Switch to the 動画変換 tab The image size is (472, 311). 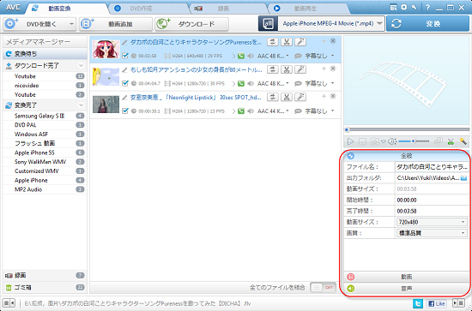pos(59,9)
